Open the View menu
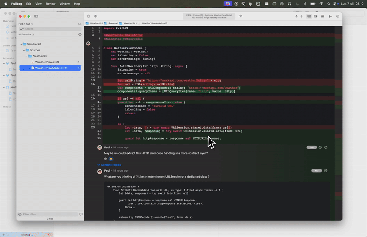Image resolution: width=367 pixels, height=237 pixels. click(x=39, y=4)
